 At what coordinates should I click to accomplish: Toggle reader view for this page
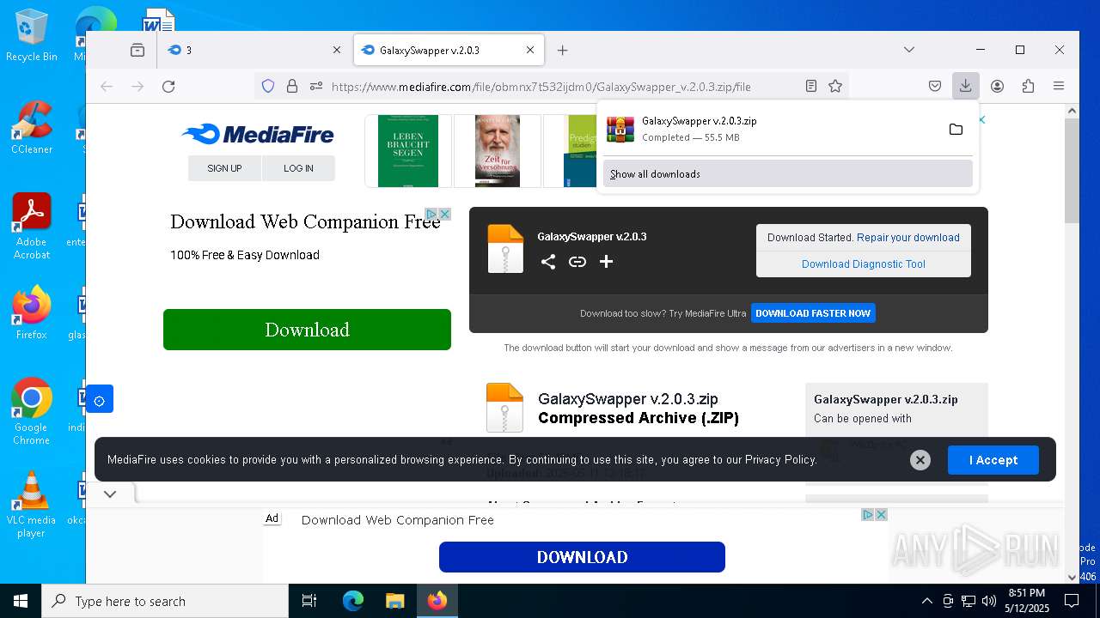tap(810, 86)
